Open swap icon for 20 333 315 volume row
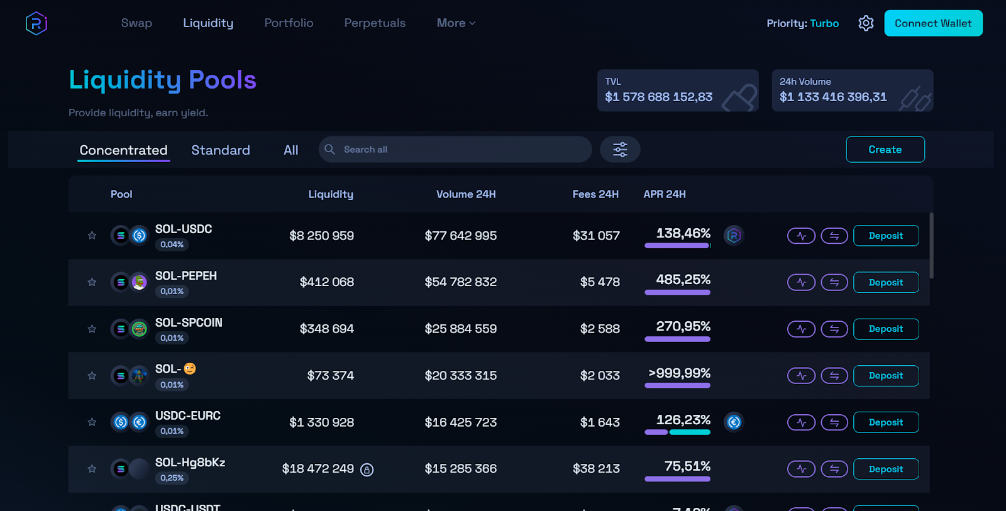 click(x=834, y=376)
